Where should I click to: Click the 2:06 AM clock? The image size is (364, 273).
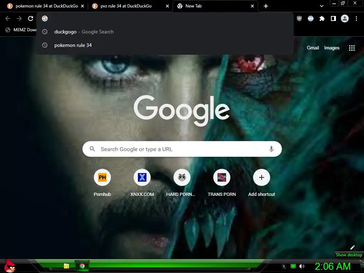pyautogui.click(x=332, y=266)
